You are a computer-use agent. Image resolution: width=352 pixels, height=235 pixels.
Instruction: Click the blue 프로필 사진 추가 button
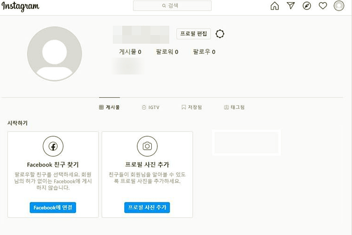(147, 207)
